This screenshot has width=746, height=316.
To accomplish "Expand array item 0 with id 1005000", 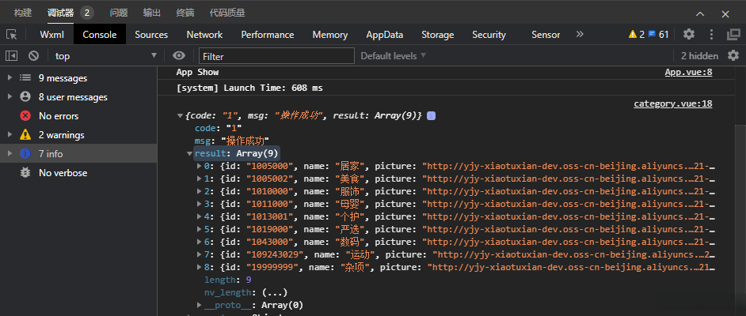I will pyautogui.click(x=199, y=167).
